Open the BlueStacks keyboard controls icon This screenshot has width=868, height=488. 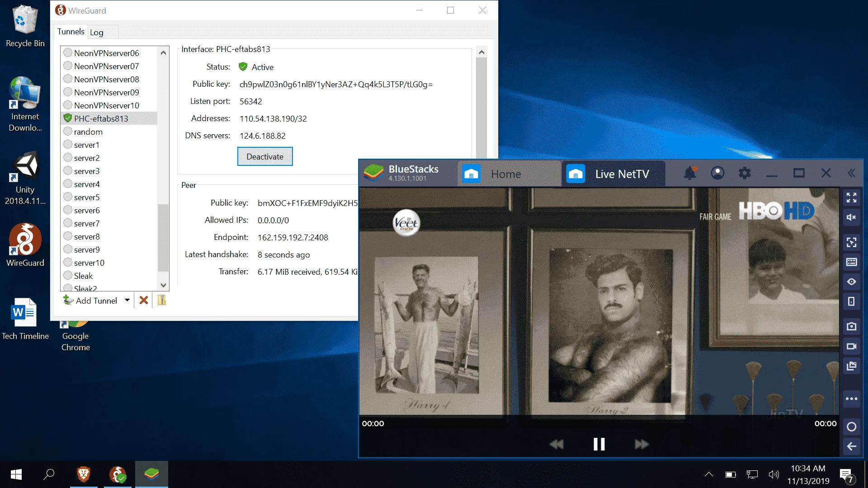pyautogui.click(x=851, y=262)
